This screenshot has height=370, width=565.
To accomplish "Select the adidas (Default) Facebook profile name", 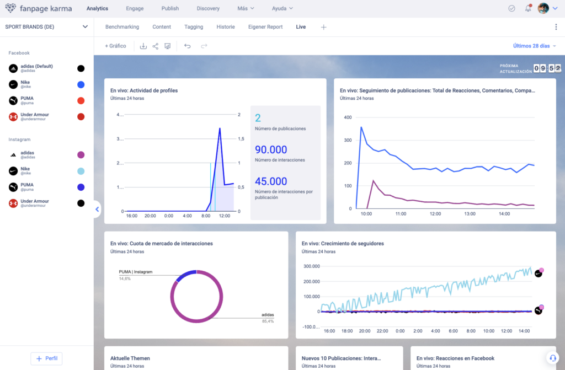I will (x=36, y=66).
